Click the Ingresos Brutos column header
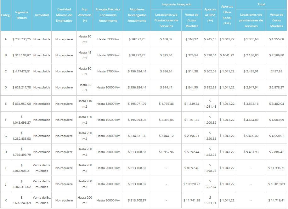The height and width of the screenshot is (209, 288). click(21, 15)
